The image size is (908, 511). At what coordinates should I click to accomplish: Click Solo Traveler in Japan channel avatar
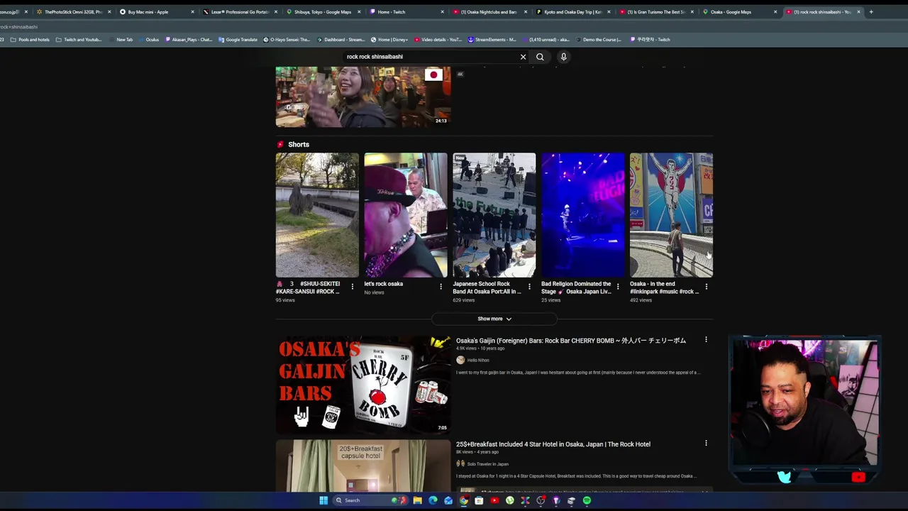(x=460, y=463)
